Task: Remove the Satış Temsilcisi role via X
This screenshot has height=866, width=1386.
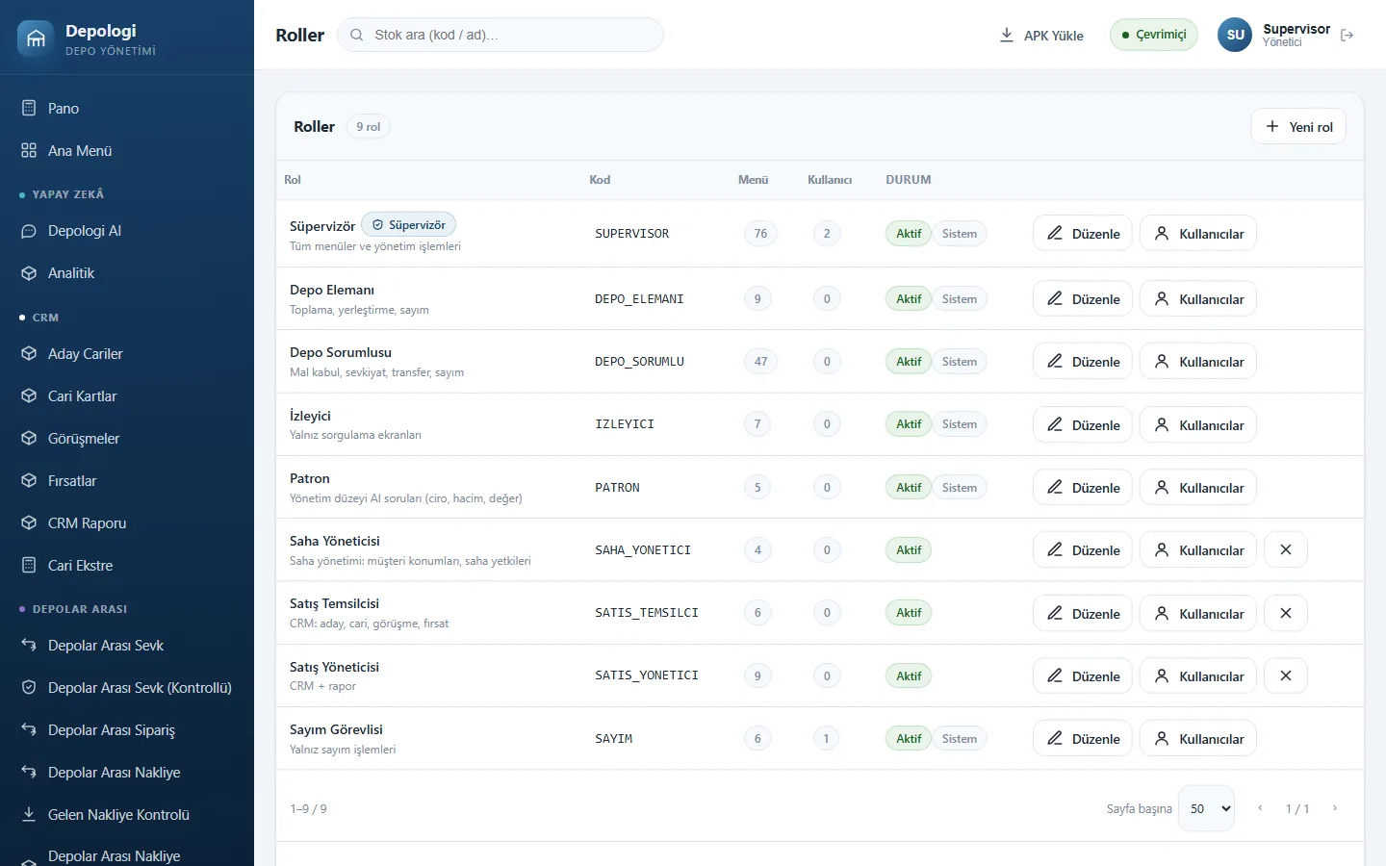Action: [1285, 613]
